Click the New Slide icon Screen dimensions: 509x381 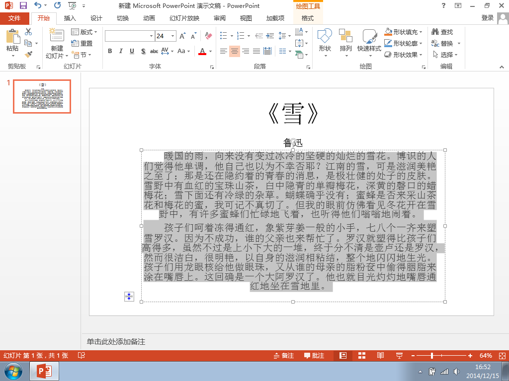pyautogui.click(x=57, y=35)
